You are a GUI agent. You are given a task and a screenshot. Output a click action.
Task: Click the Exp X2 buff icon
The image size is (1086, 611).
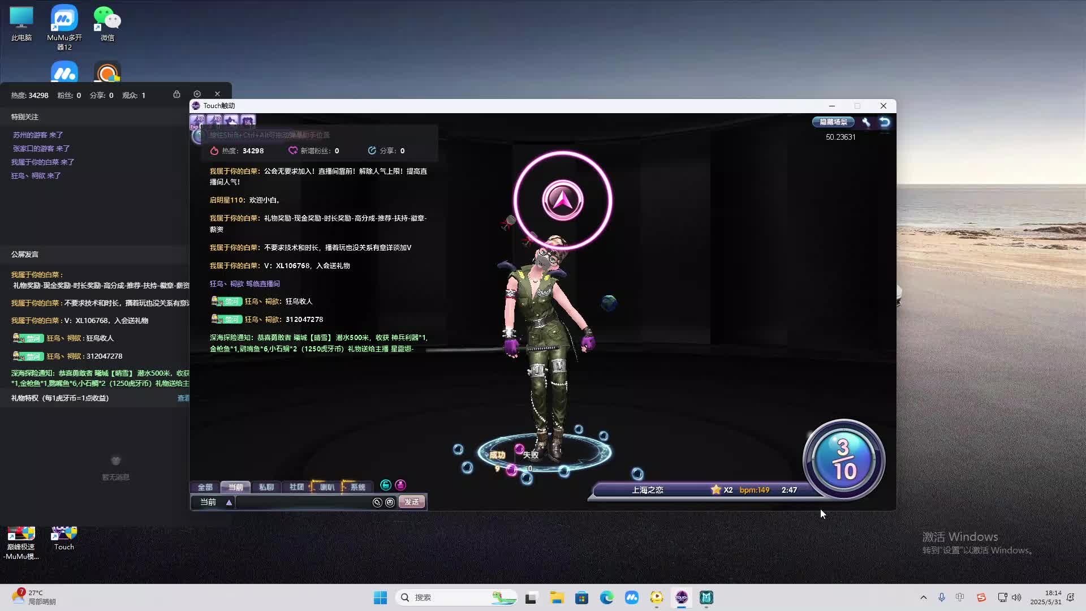(197, 121)
